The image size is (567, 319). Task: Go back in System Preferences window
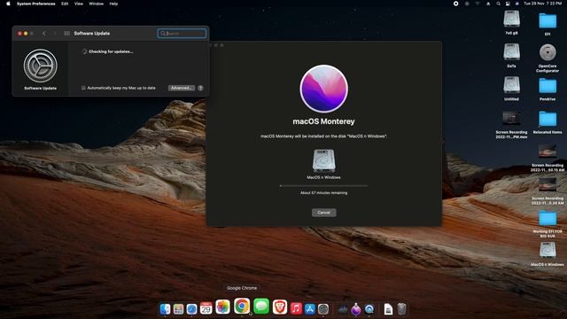point(44,34)
